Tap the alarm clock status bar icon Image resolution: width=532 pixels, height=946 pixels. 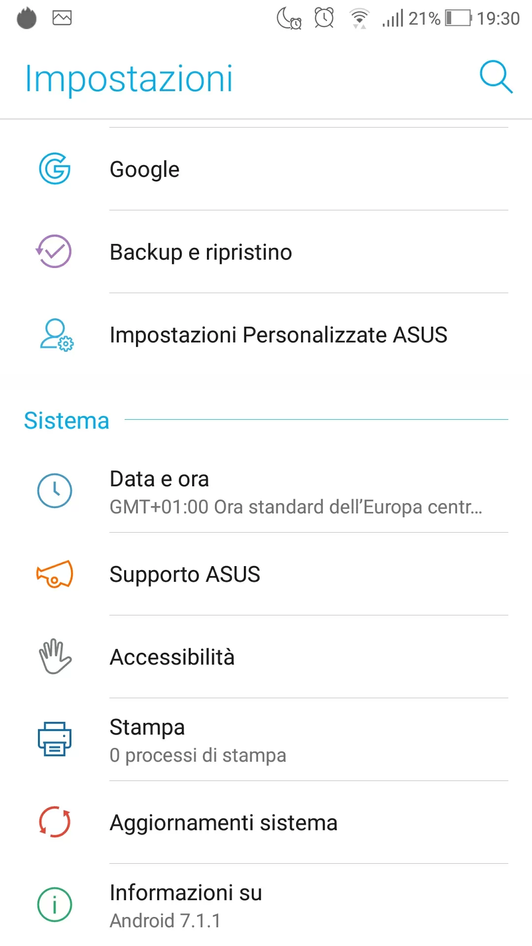[324, 18]
